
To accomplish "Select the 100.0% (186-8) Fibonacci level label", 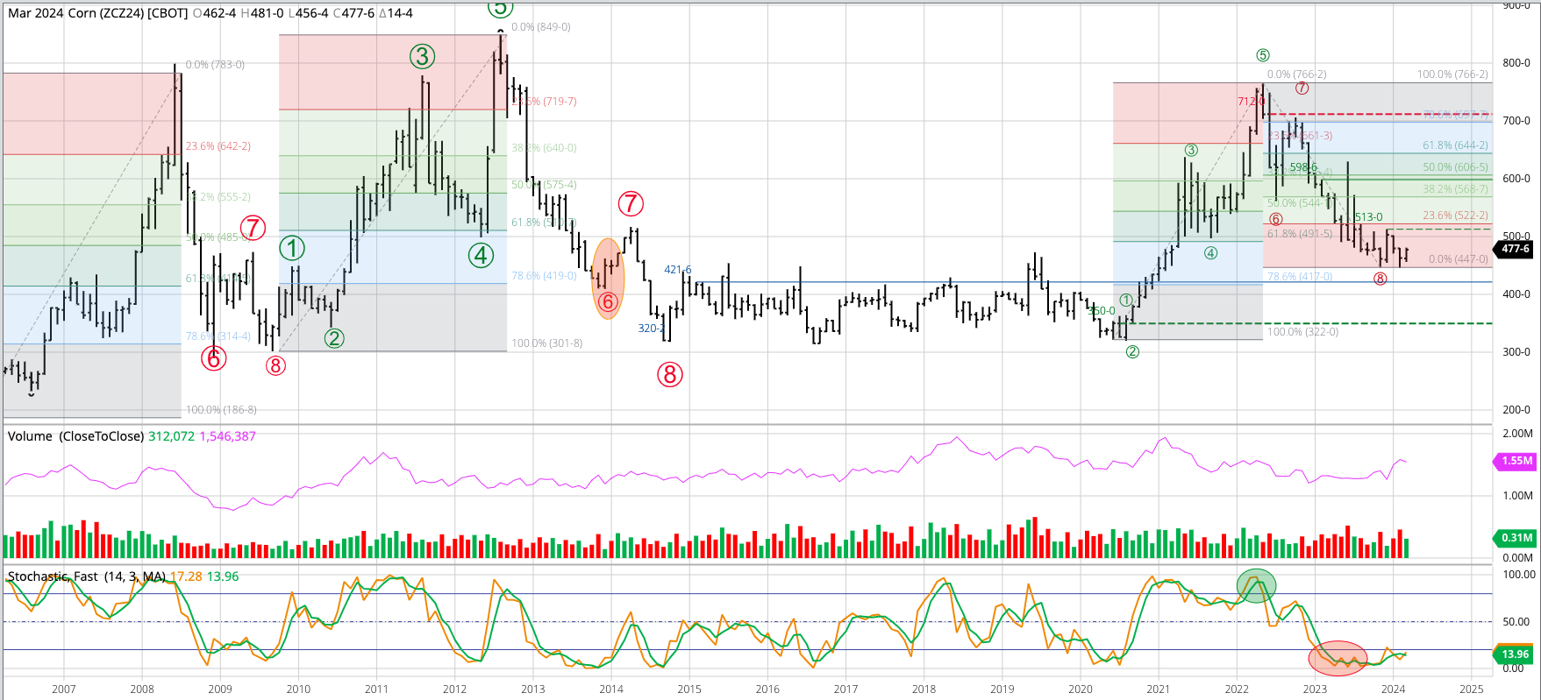I will click(221, 410).
